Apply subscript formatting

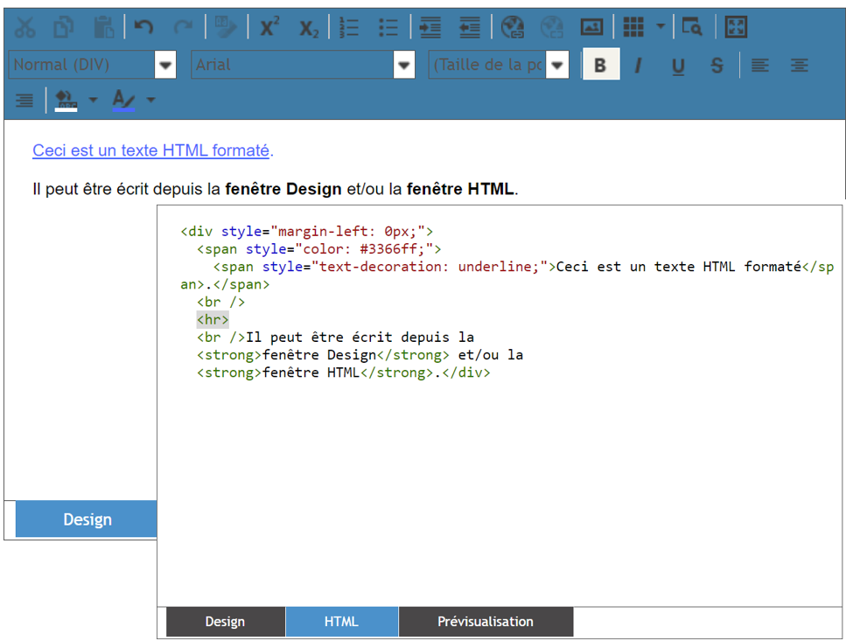click(309, 27)
